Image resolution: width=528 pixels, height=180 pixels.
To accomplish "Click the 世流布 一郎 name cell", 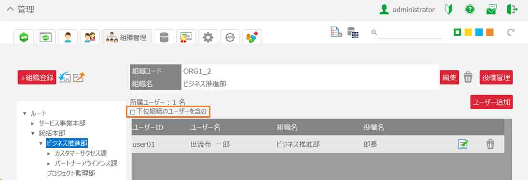I will coord(210,144).
